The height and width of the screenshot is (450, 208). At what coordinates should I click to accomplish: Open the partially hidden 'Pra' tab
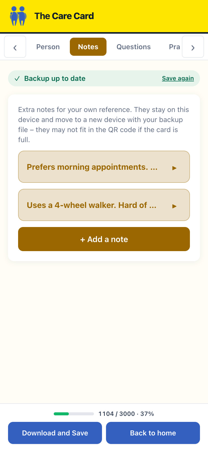(174, 47)
